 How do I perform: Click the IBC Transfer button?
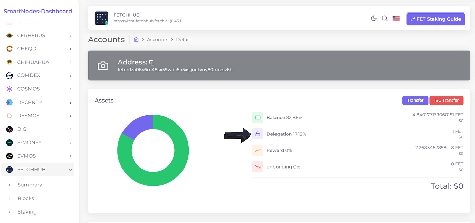[446, 100]
